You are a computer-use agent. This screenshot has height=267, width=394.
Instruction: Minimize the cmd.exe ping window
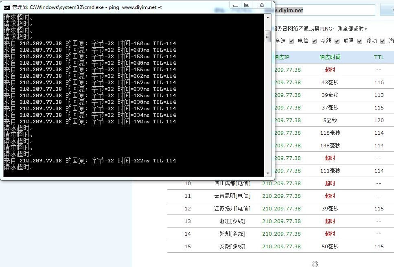[x=235, y=5]
